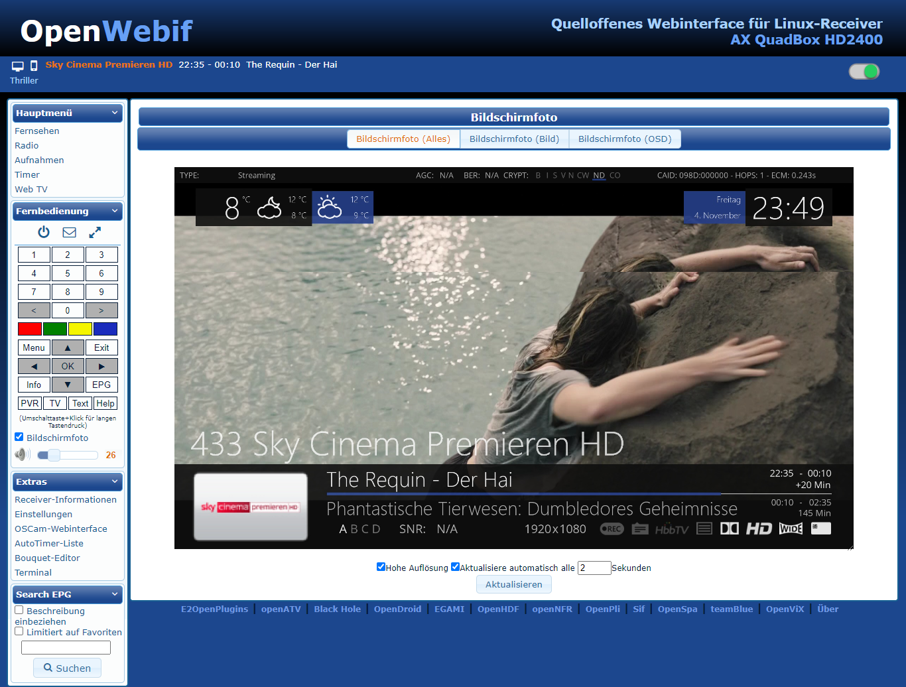Click the refresh seconds input field
906x687 pixels.
coord(594,568)
